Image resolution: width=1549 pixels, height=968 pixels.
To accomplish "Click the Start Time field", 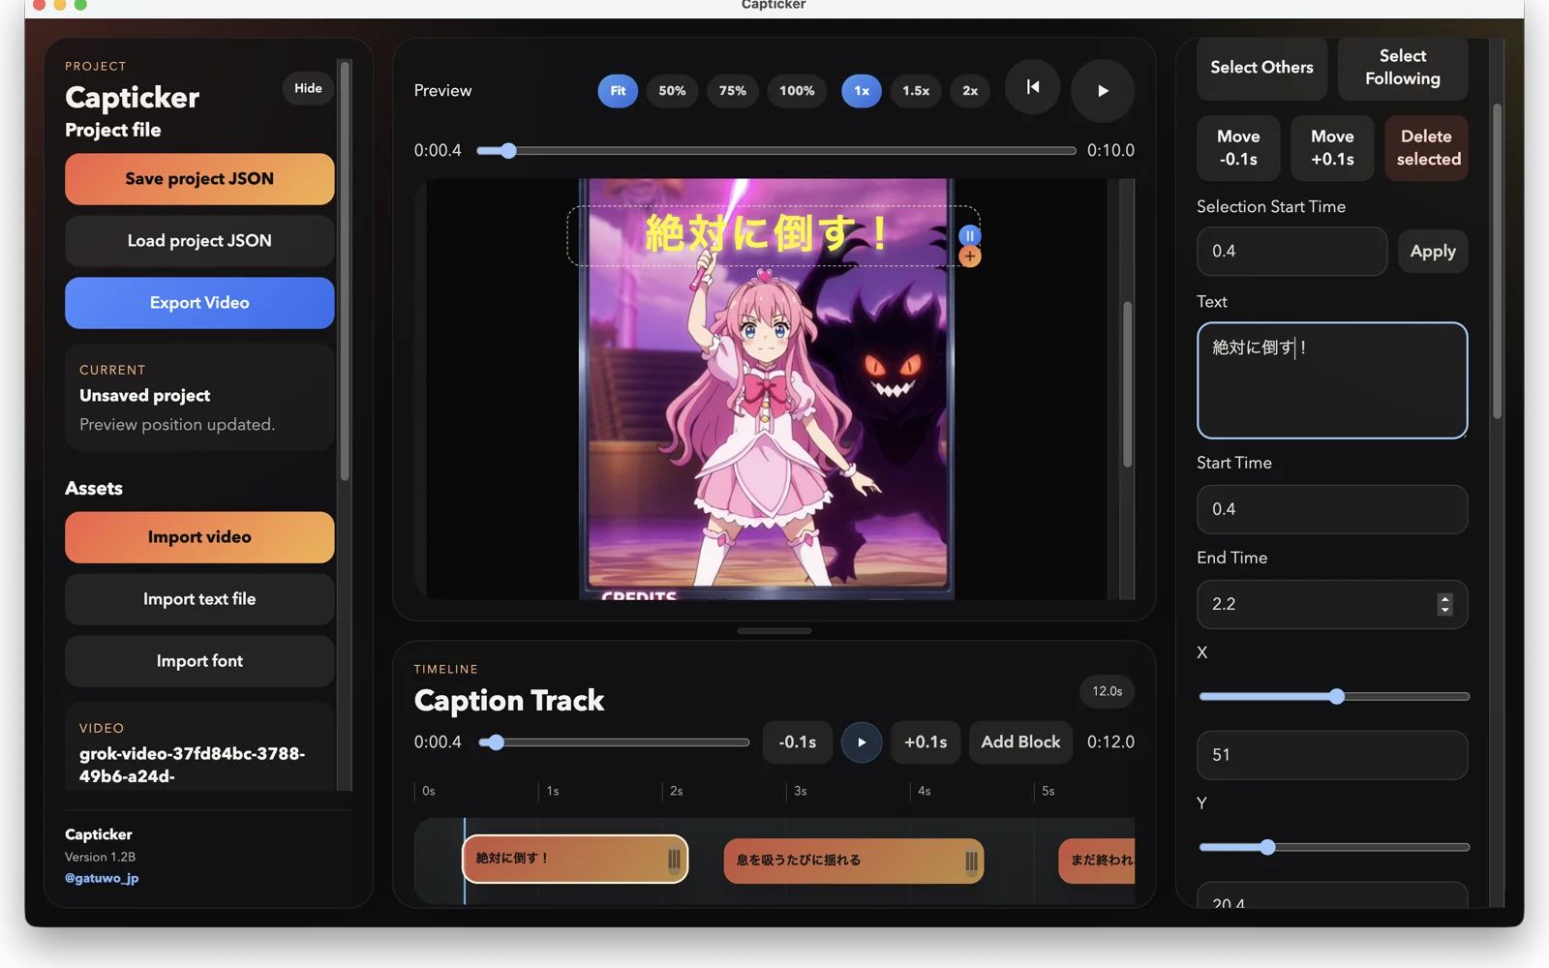I will point(1332,509).
